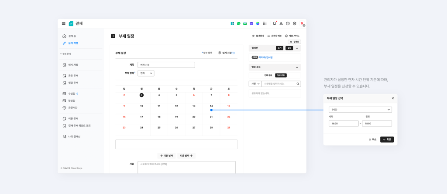Select the 일부 공유 sharing option
The width and height of the screenshot is (447, 194).
(x=281, y=75)
